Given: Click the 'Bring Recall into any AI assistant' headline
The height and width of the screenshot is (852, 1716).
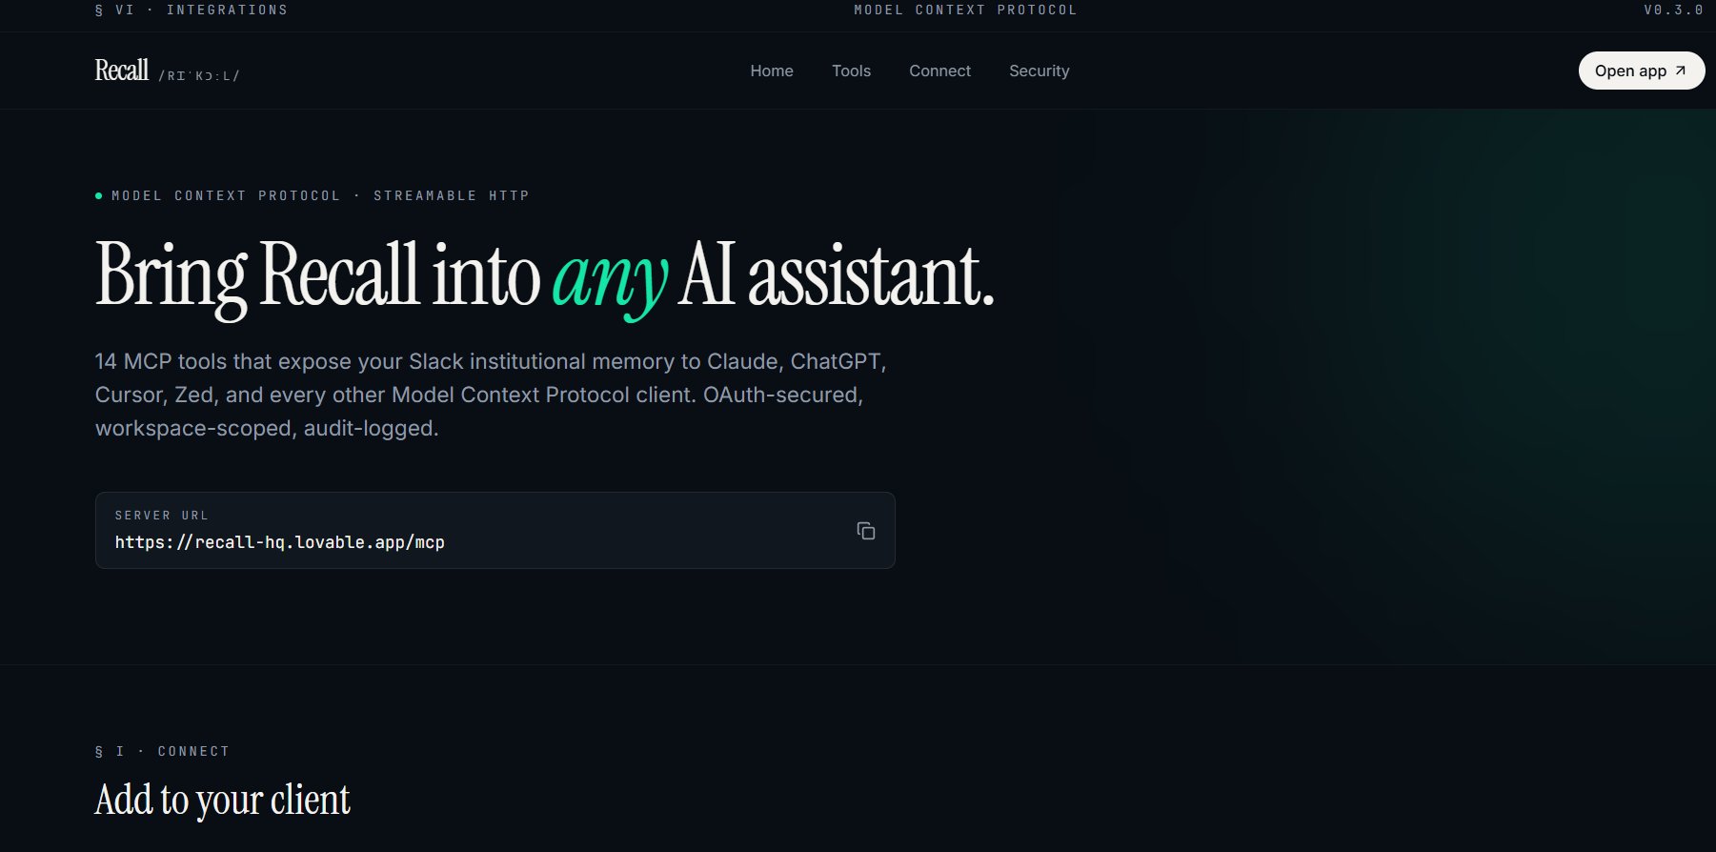Looking at the screenshot, I should 544,277.
